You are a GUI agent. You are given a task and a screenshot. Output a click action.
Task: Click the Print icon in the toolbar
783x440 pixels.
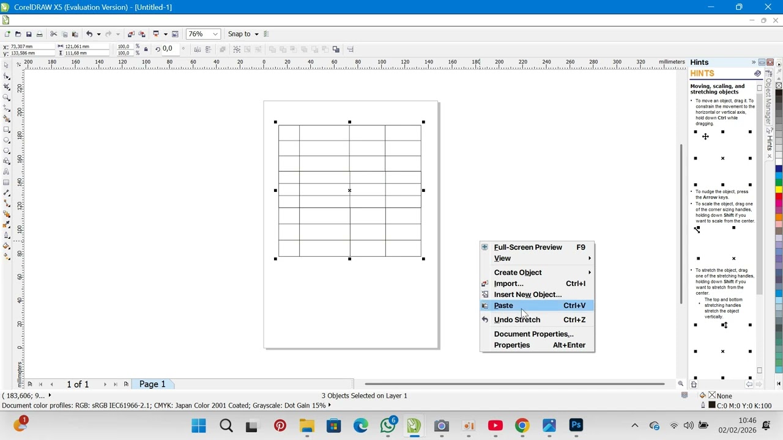click(x=40, y=34)
